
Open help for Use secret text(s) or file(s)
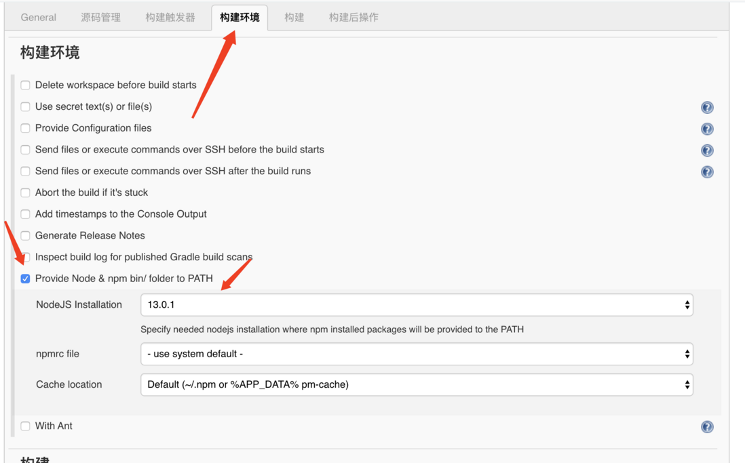click(707, 107)
